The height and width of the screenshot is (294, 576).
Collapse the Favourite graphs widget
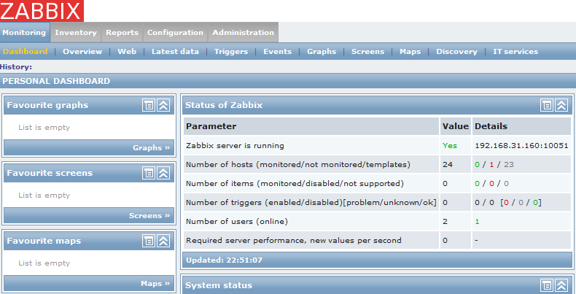click(x=163, y=105)
